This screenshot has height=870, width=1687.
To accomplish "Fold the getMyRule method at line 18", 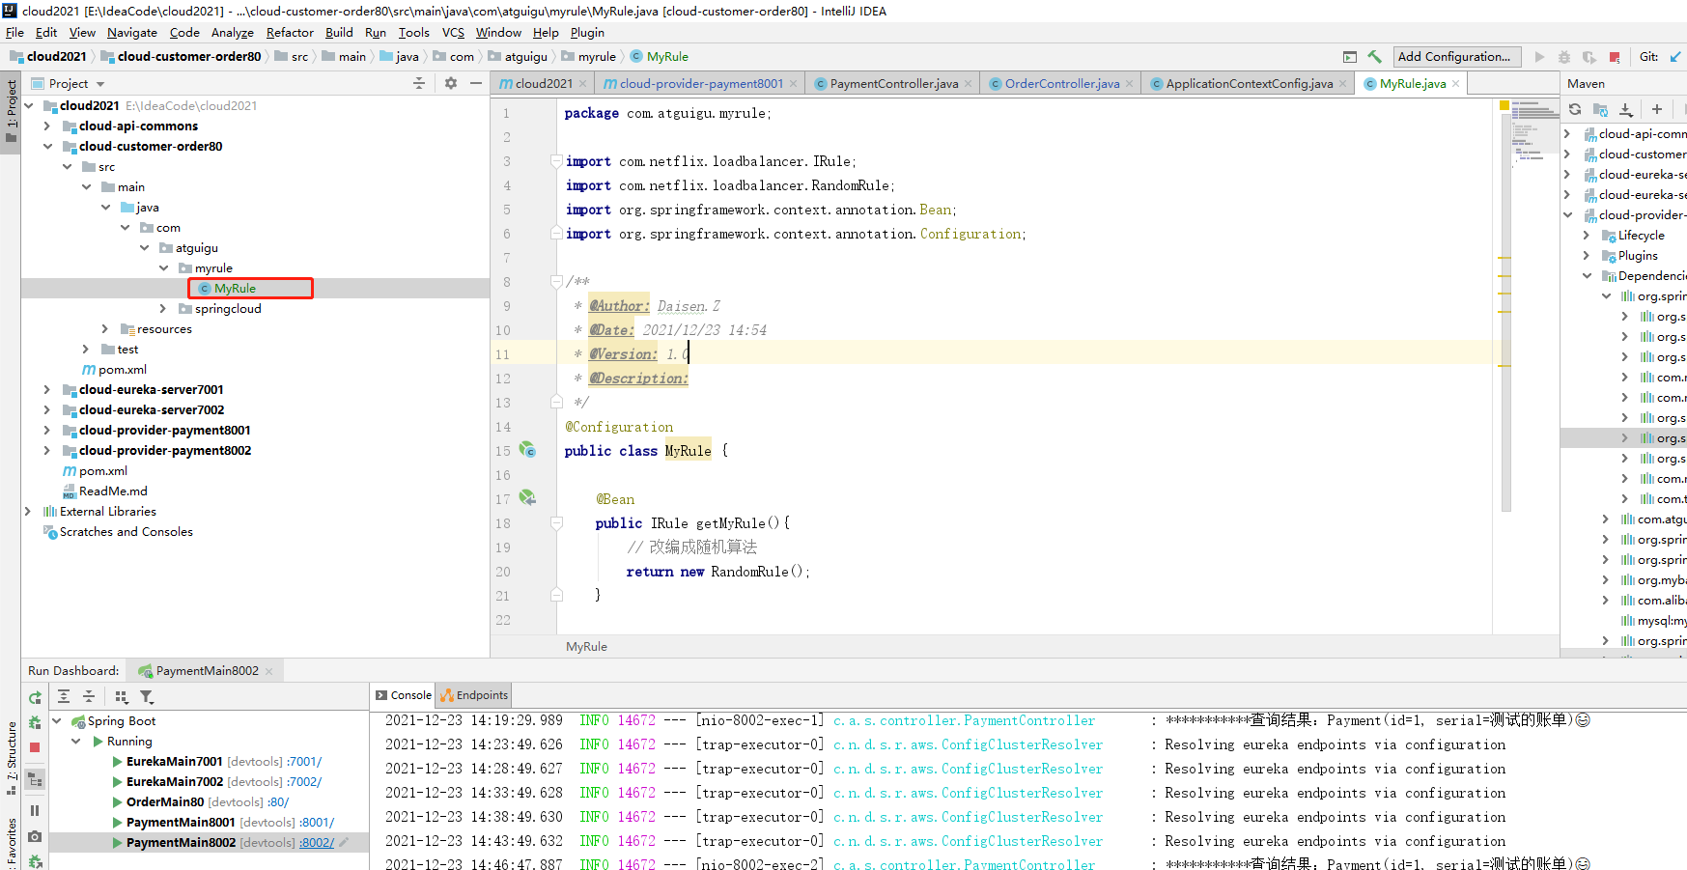I will 556,522.
